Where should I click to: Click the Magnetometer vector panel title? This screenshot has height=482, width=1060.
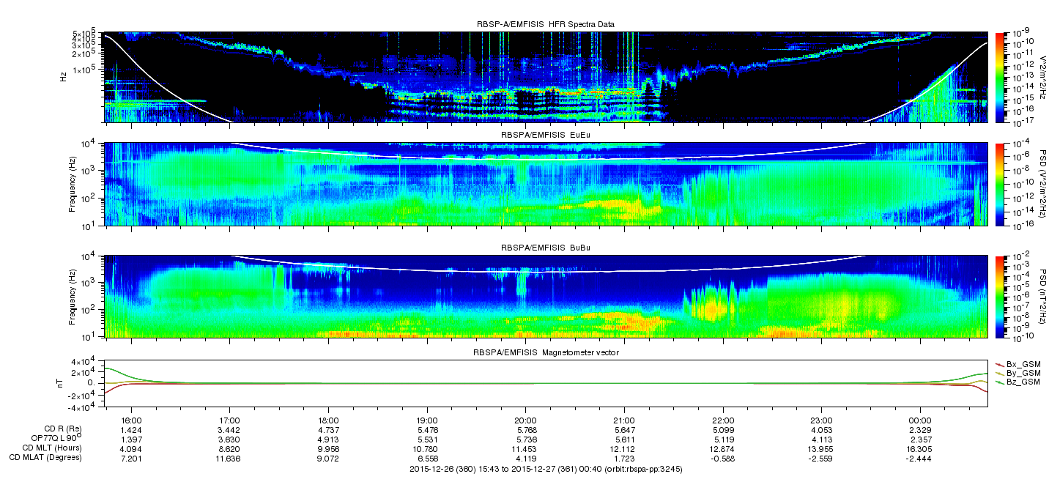click(545, 353)
